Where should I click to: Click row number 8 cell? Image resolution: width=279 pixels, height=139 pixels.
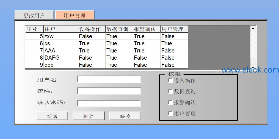click(34, 58)
